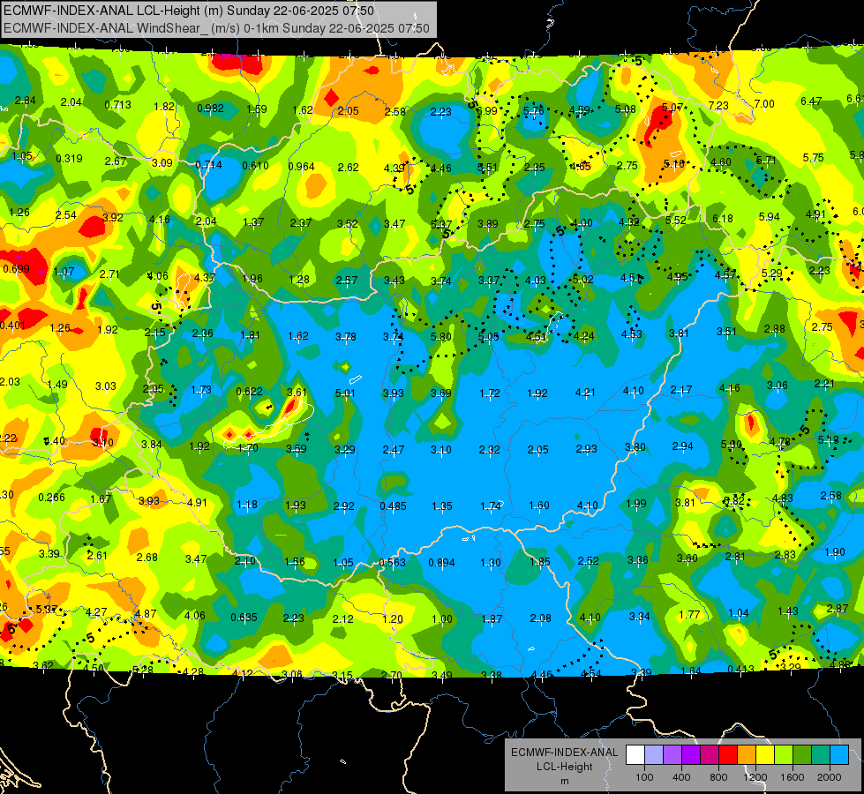The image size is (864, 794).
Task: Click the LCL-Height label in the legend
Action: [564, 767]
